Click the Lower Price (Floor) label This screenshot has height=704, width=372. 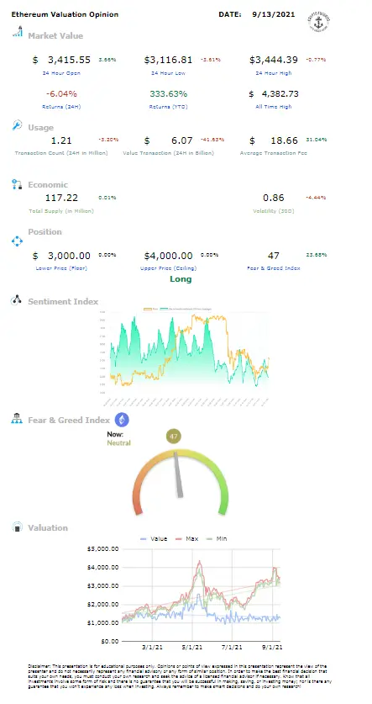point(61,268)
